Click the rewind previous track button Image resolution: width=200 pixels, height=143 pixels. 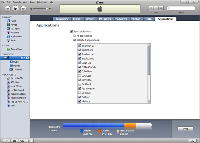[7, 9]
